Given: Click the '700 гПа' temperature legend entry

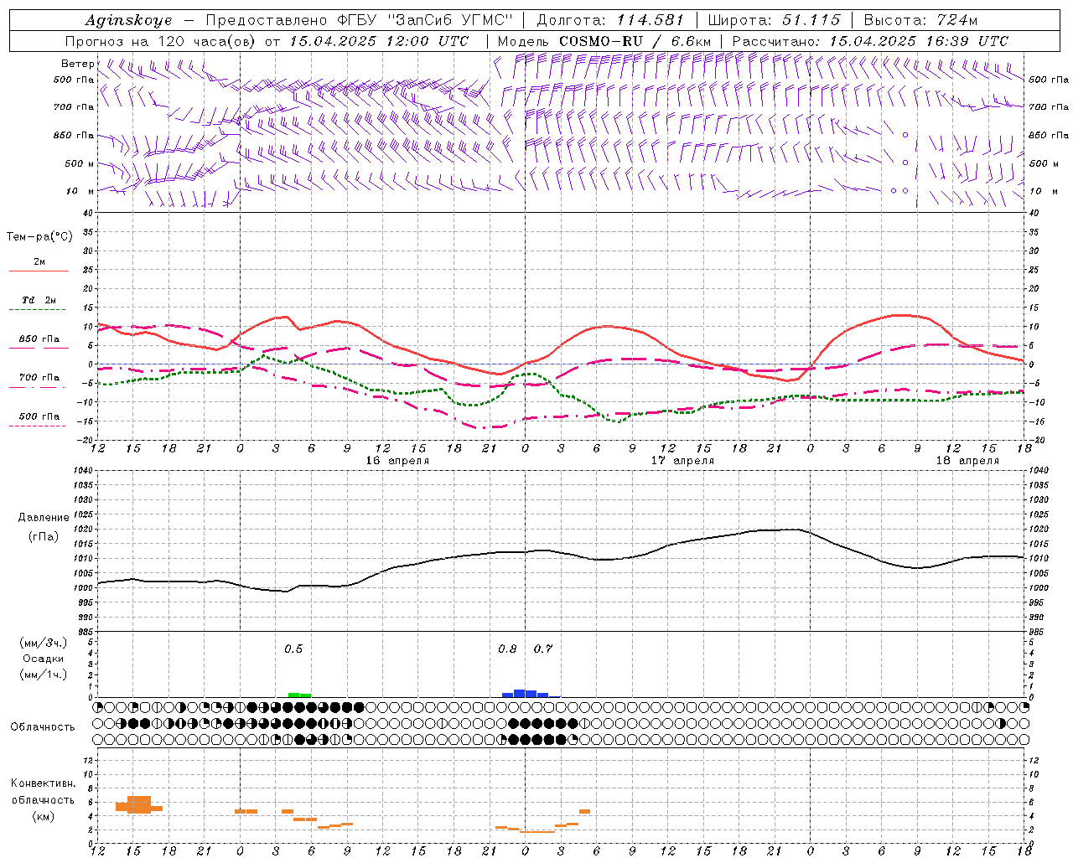Looking at the screenshot, I should [x=39, y=378].
